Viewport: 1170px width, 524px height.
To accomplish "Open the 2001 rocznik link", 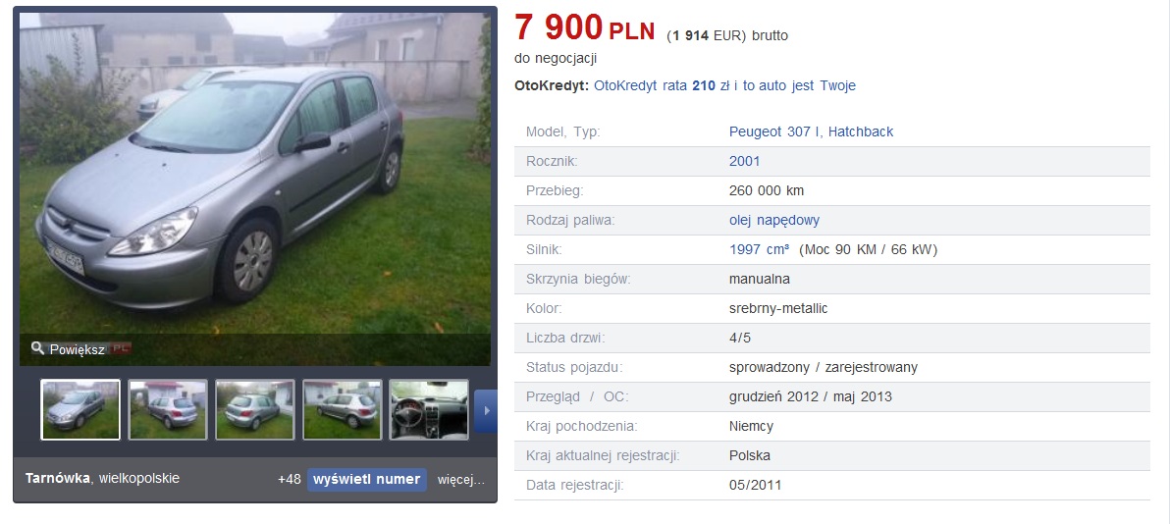I will [745, 161].
